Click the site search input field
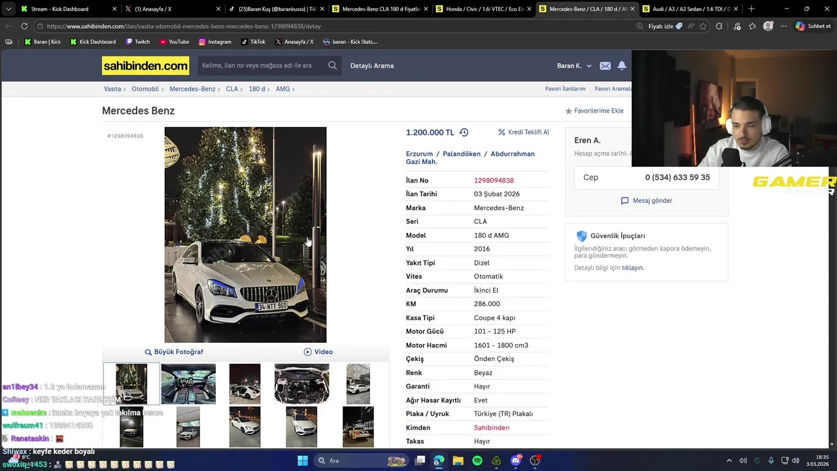The image size is (837, 471). (x=262, y=65)
